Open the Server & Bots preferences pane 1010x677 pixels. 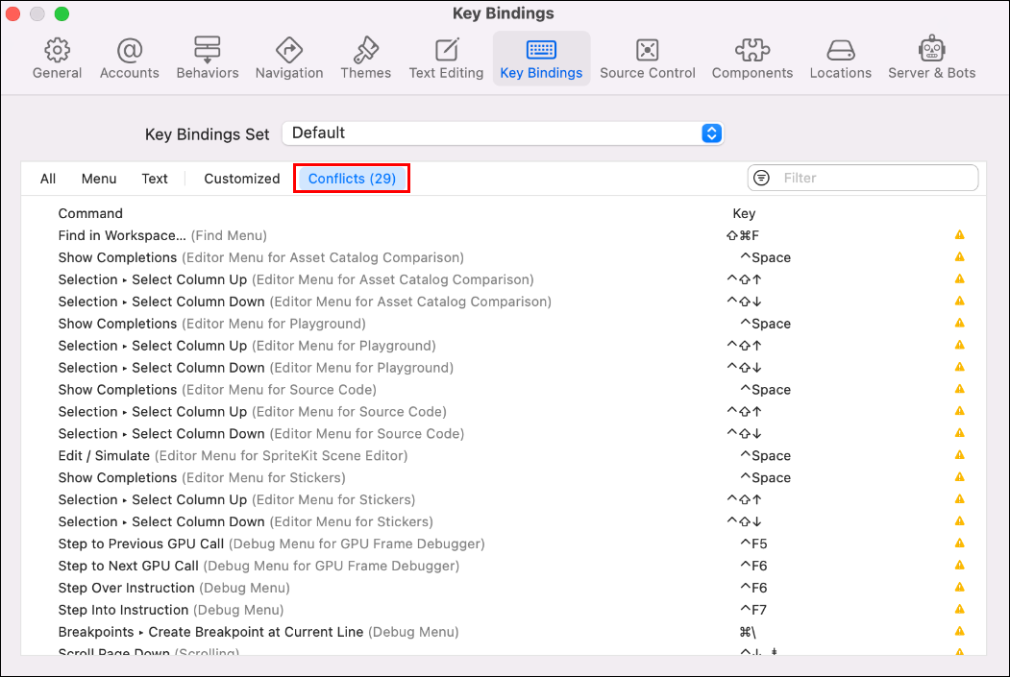click(931, 59)
